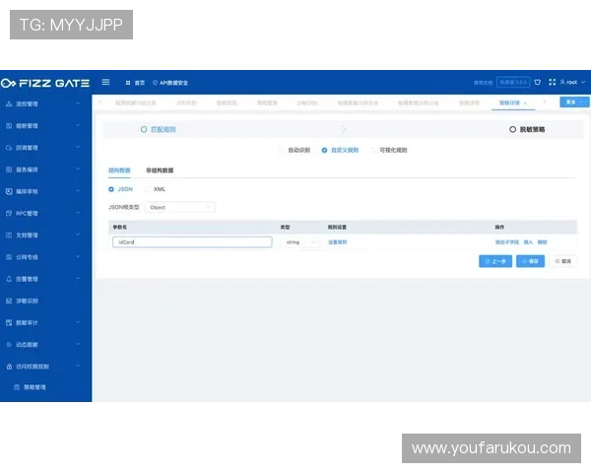This screenshot has height=473, width=591.
Task: Click the 文档管理 sidebar icon
Action: (x=9, y=235)
